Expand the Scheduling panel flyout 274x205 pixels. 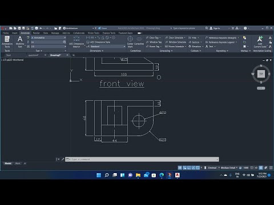click(x=166, y=51)
